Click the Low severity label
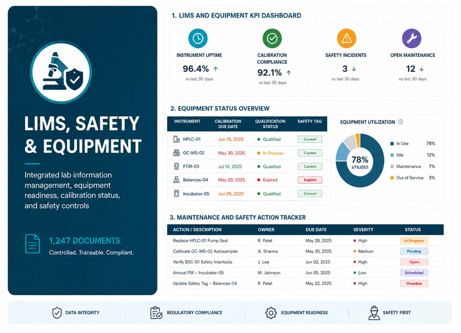 362,273
